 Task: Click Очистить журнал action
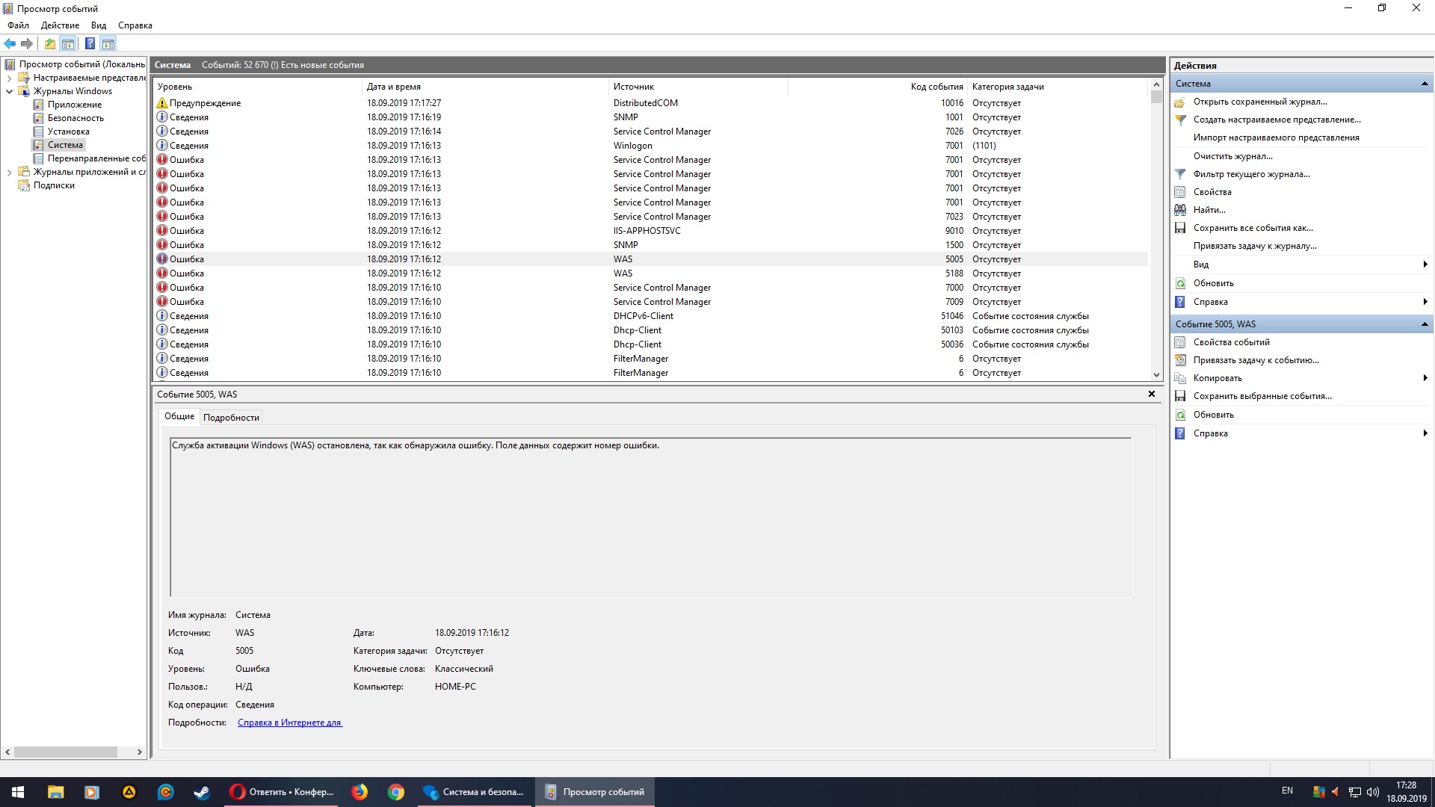pos(1232,156)
